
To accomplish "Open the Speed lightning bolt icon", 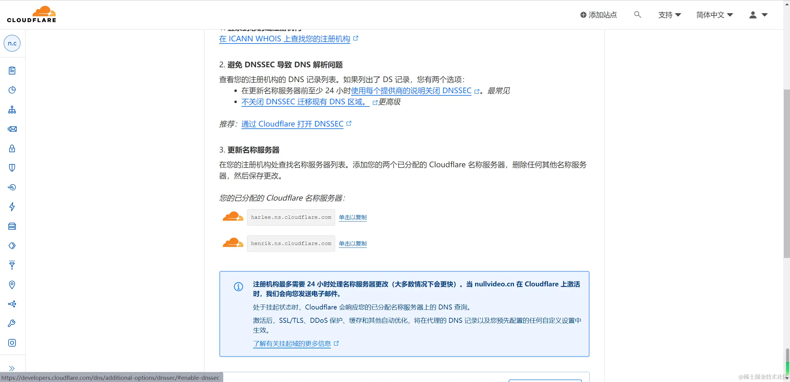I will pos(12,207).
